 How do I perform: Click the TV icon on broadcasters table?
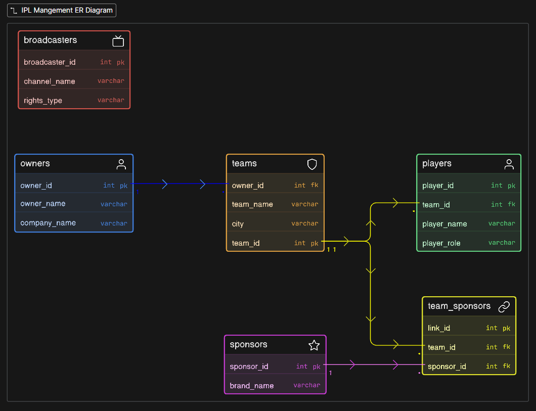(x=118, y=40)
